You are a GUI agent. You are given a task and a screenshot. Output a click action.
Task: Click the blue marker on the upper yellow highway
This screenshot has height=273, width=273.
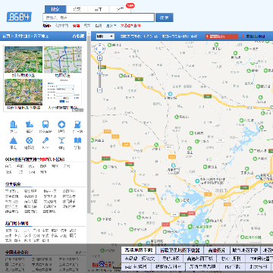pos(171,94)
